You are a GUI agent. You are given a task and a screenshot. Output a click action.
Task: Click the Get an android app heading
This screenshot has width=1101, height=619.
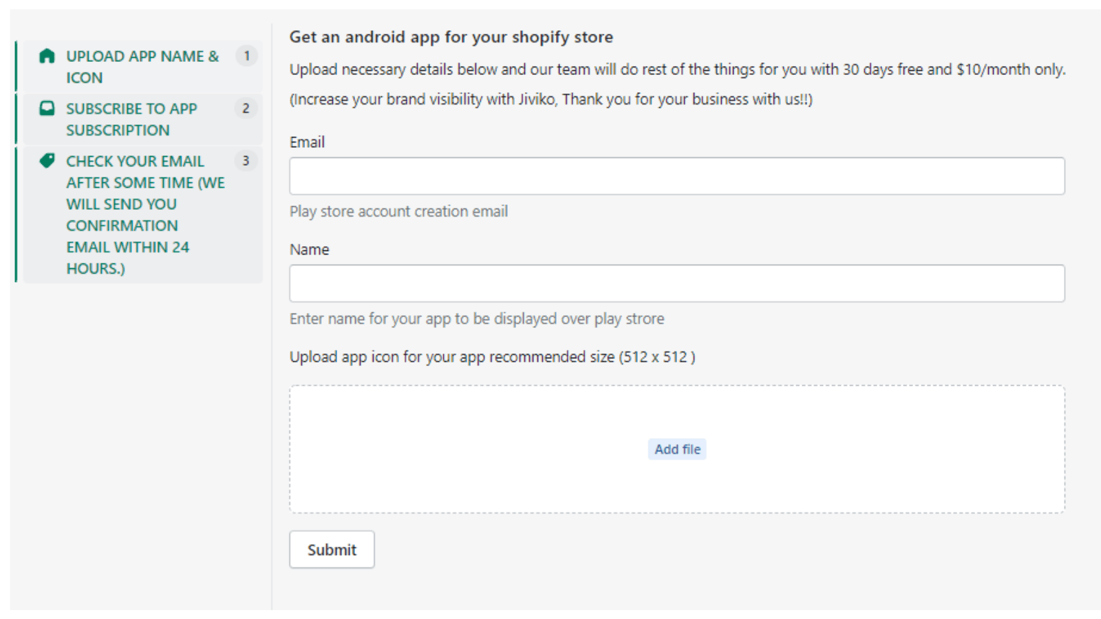(451, 37)
